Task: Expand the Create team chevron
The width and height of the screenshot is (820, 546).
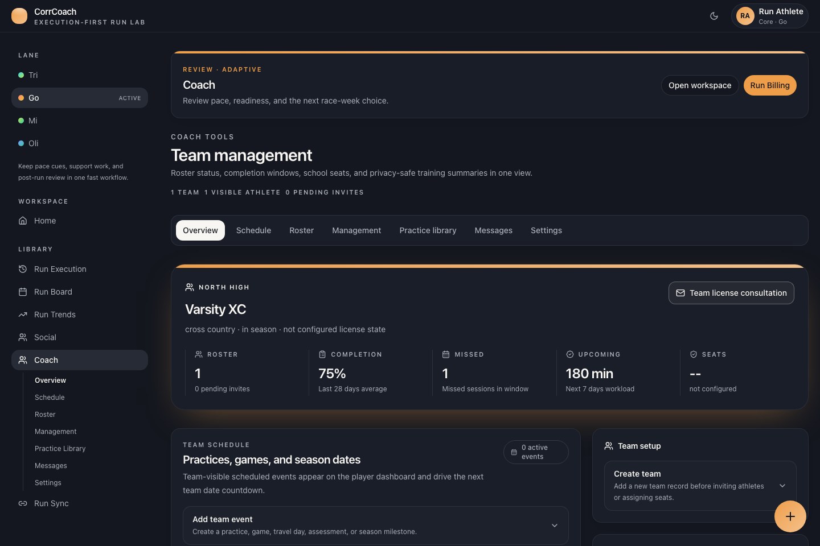Action: click(782, 486)
